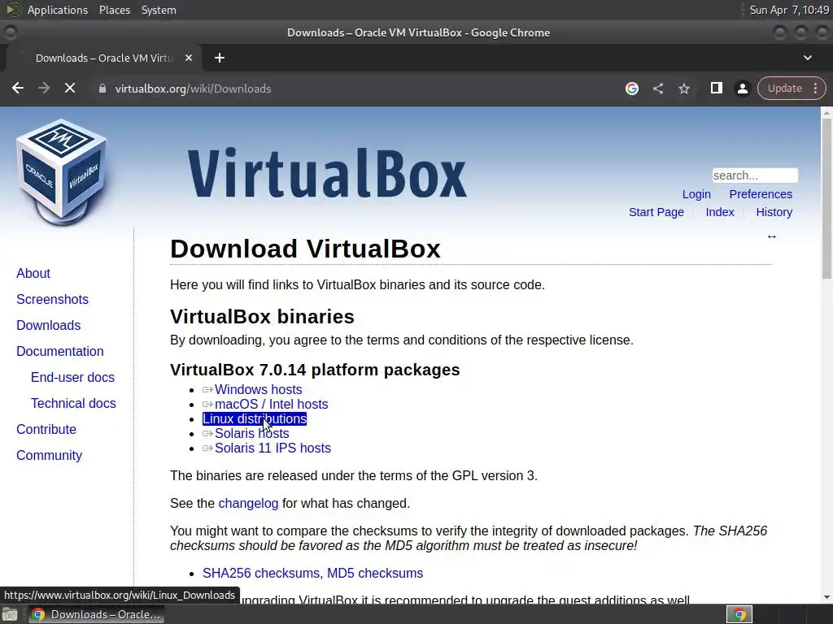Download the Windows hosts package

(258, 389)
